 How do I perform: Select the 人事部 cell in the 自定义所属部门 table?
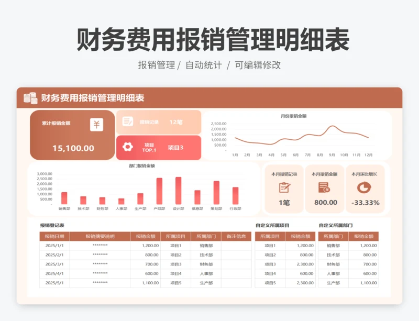tap(333, 274)
